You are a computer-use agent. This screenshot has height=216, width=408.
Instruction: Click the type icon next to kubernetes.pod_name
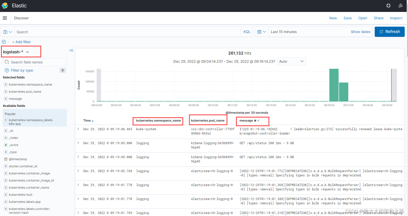pos(6,92)
